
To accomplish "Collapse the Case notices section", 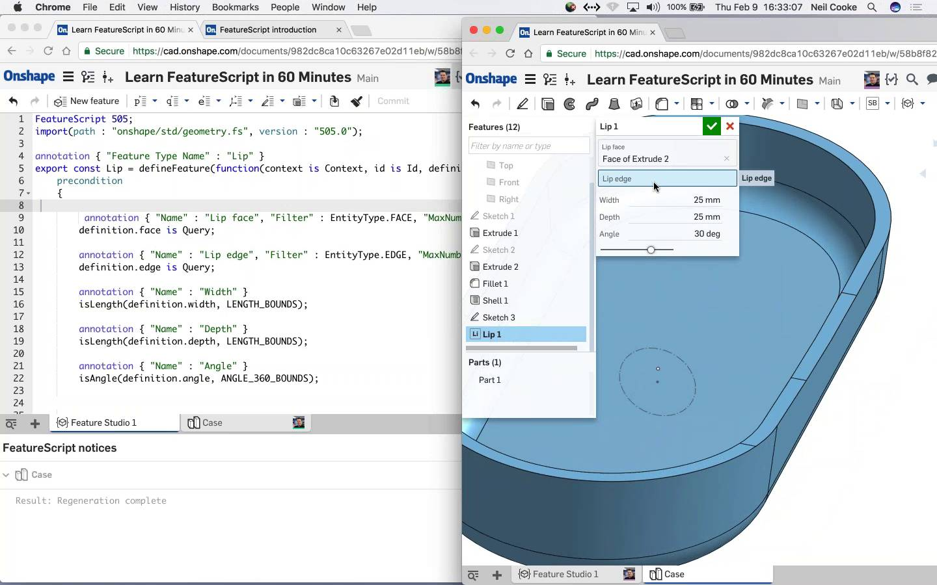I will tap(7, 475).
